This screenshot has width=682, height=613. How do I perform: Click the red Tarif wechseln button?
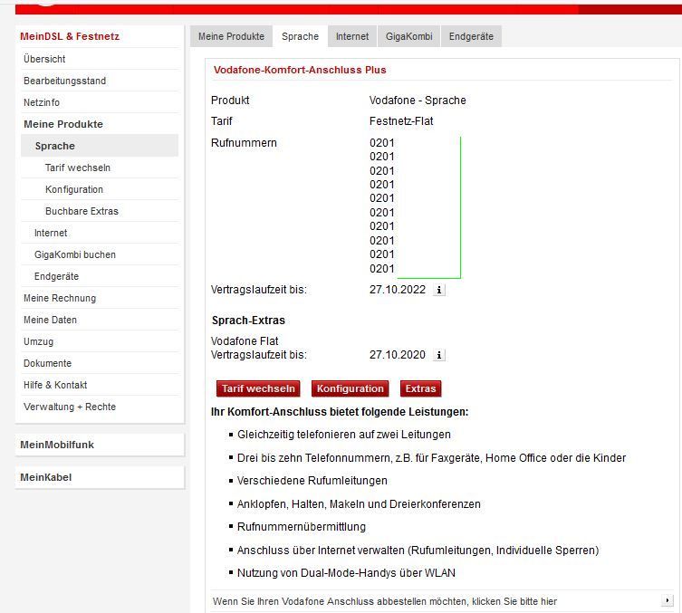pyautogui.click(x=258, y=388)
